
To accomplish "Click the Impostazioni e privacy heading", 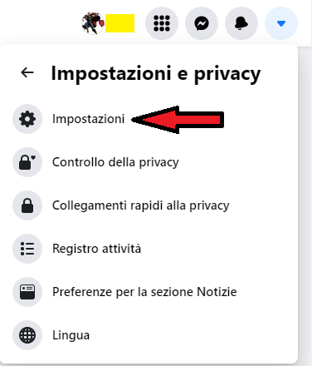I will click(156, 74).
